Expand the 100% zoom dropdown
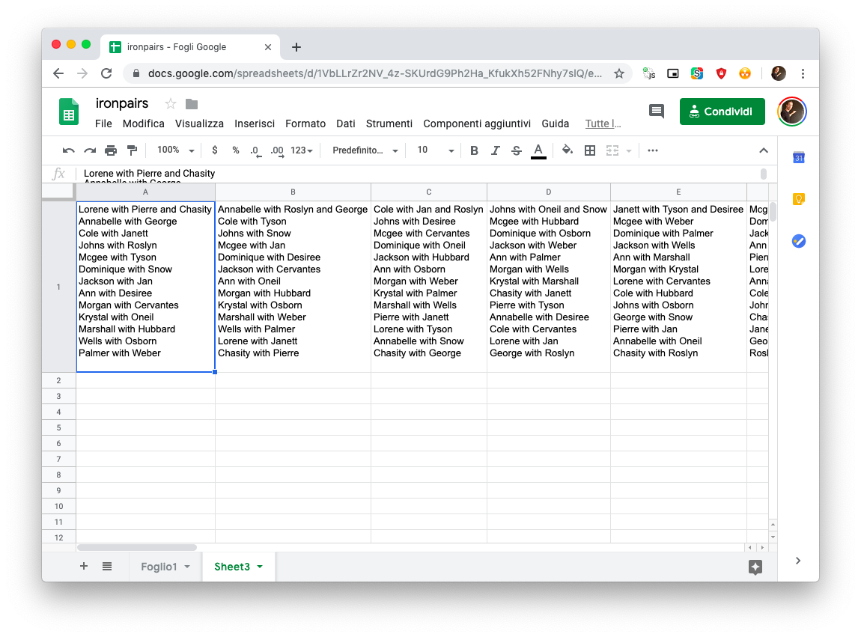861x637 pixels. click(x=176, y=150)
